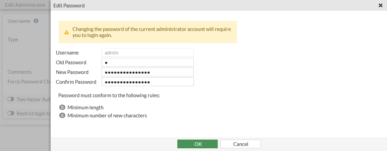387x151 pixels.
Task: Click the Edit Password dialog title
Action: click(x=69, y=5)
